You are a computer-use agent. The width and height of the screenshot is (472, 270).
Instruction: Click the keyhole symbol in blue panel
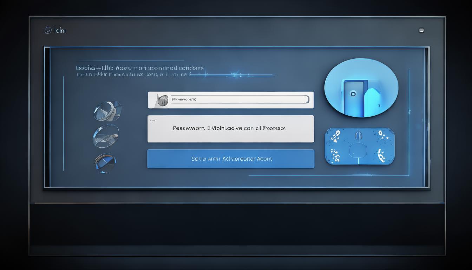point(358,136)
